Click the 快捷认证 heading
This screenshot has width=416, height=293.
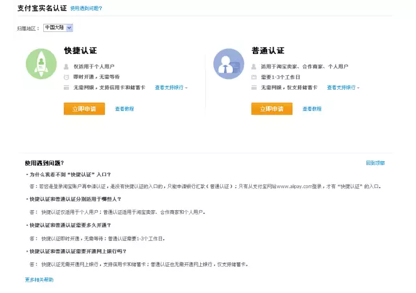pos(80,50)
